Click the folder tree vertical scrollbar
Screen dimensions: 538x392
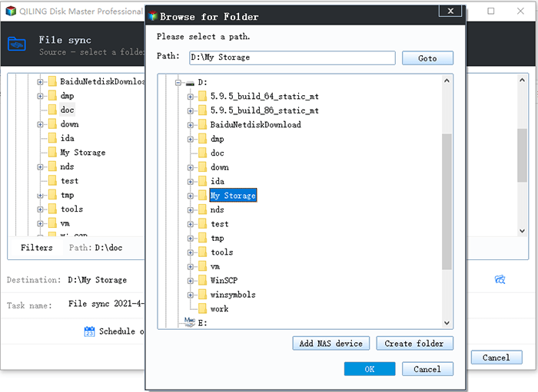coord(447,201)
